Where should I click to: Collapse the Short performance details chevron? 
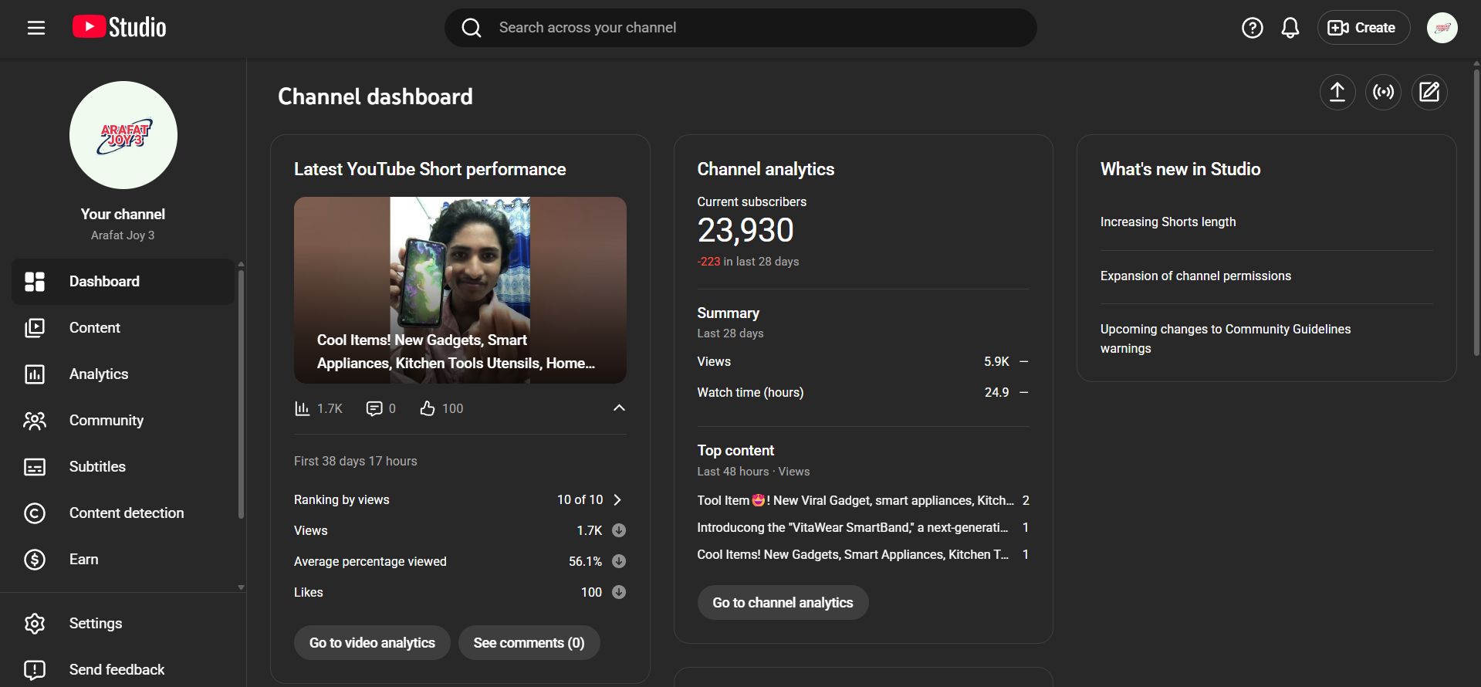point(619,408)
